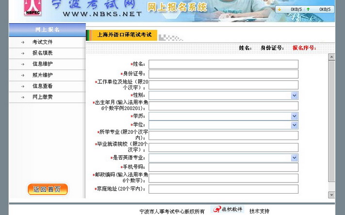The height and width of the screenshot is (215, 345).
Task: Click the green upload speed arrow icon
Action: [x=308, y=9]
